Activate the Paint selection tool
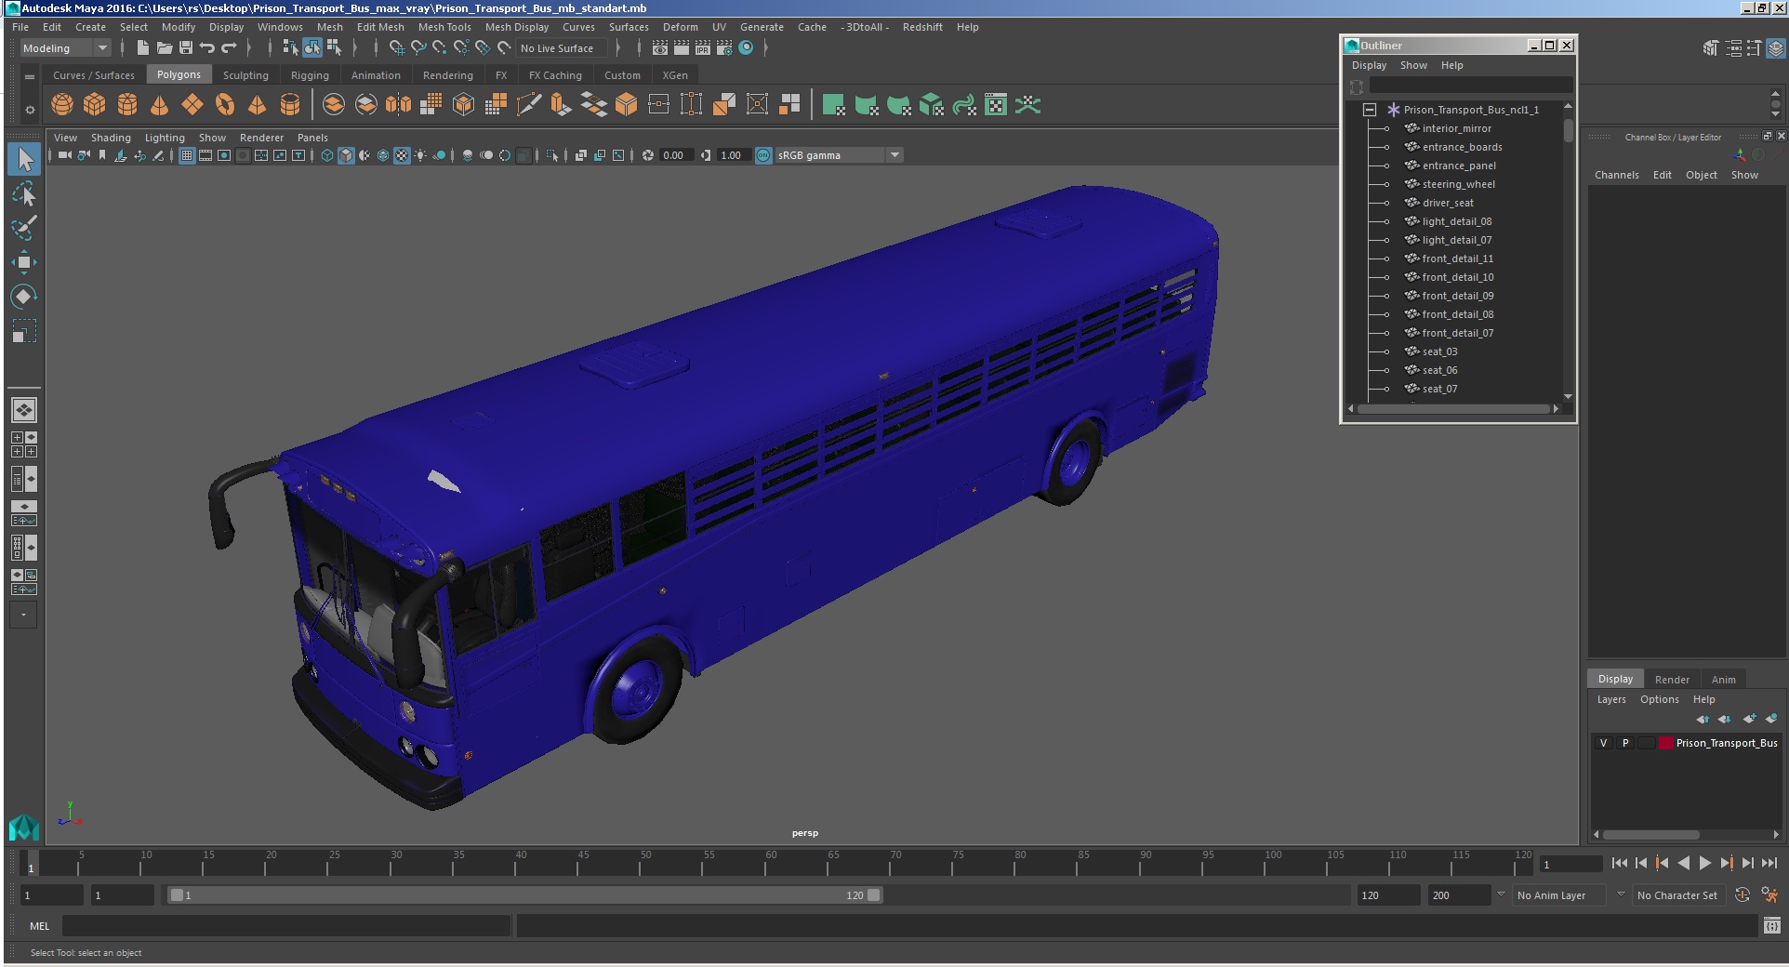The width and height of the screenshot is (1789, 967). click(24, 228)
